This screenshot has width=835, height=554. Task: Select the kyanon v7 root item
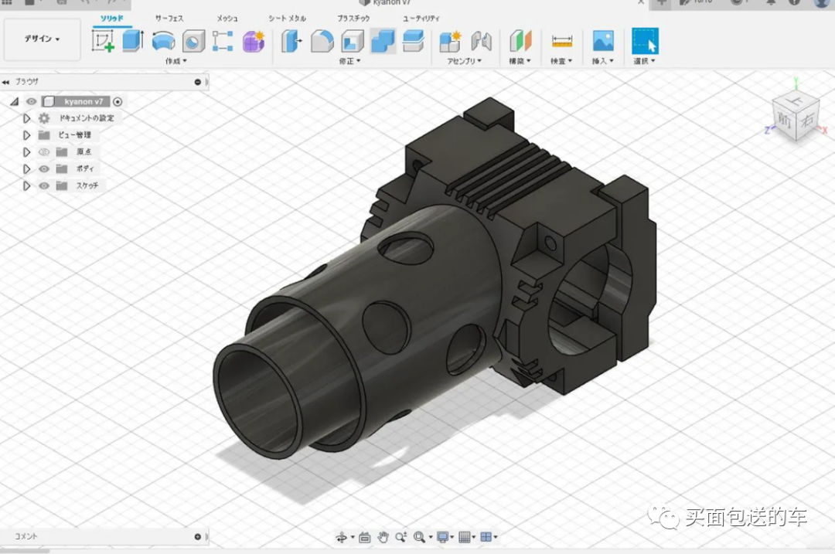pyautogui.click(x=83, y=101)
